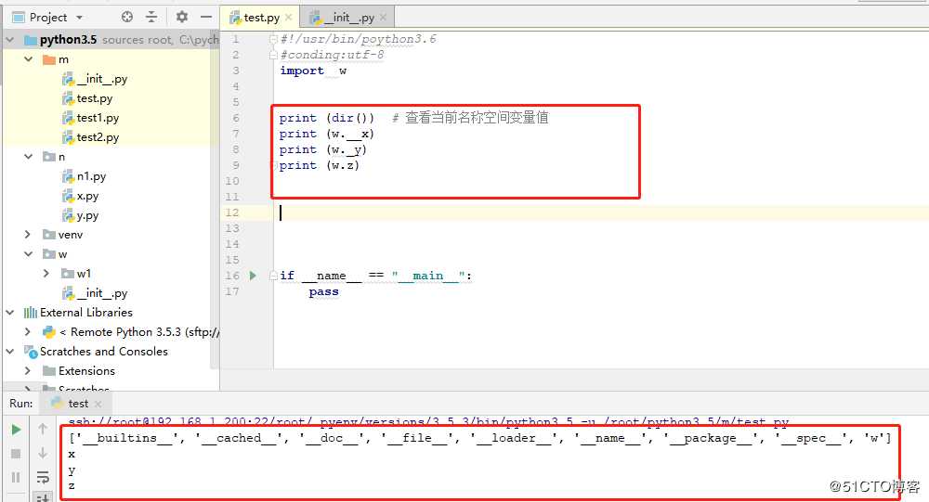The image size is (929, 502).
Task: Click the print (w.__x) code line
Action: click(327, 134)
